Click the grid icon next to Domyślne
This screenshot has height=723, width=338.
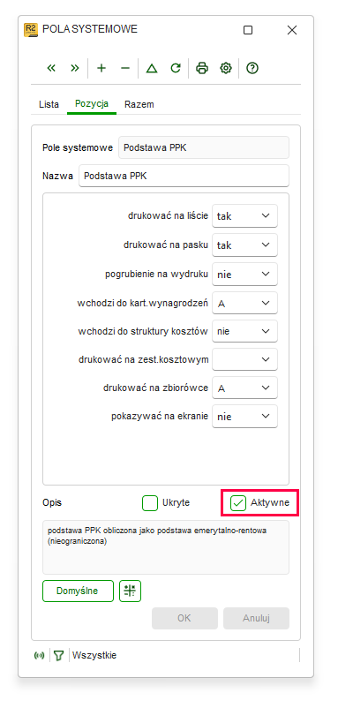(130, 591)
